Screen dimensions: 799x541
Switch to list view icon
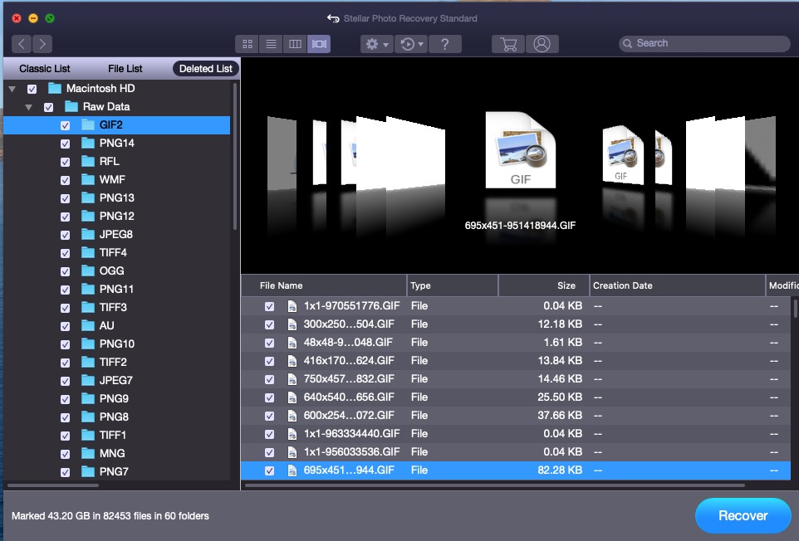click(271, 44)
